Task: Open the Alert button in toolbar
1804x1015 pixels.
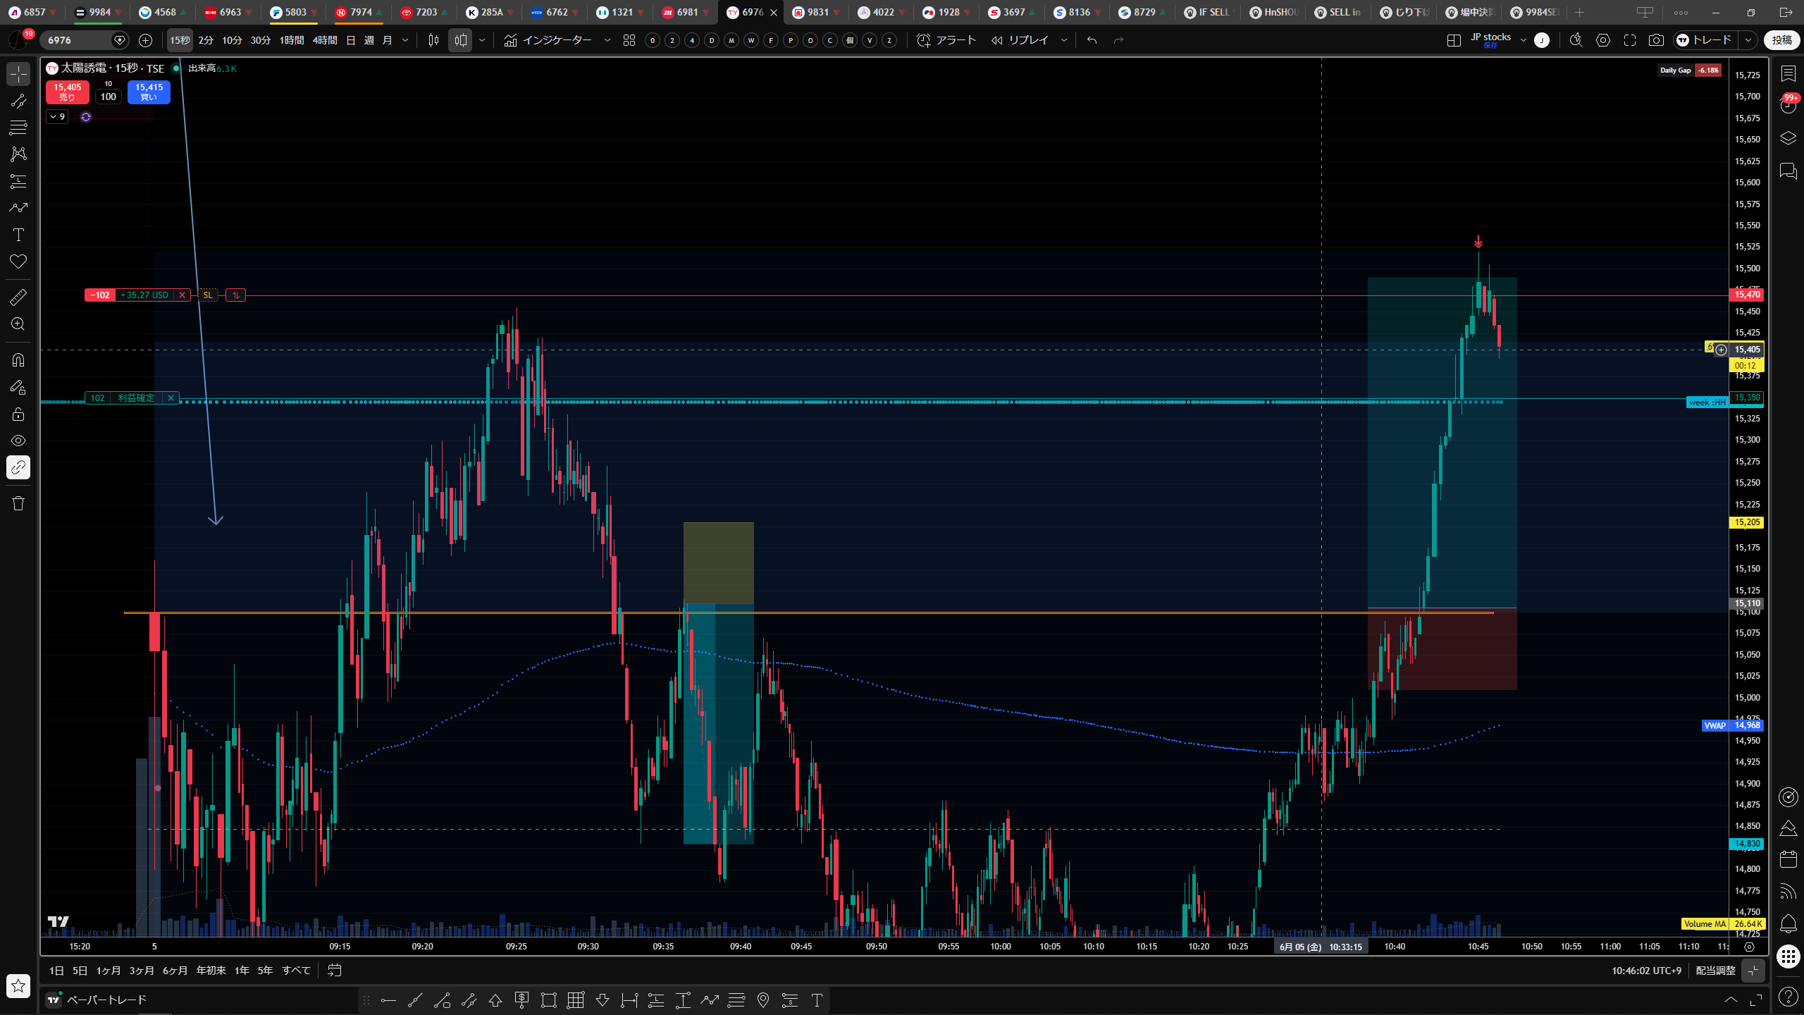Action: click(946, 40)
